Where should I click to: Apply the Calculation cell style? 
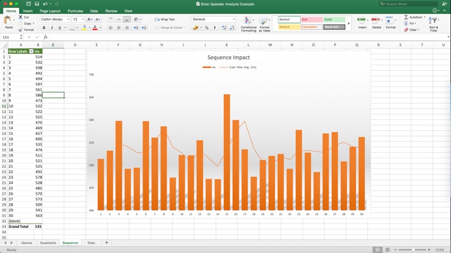point(311,27)
